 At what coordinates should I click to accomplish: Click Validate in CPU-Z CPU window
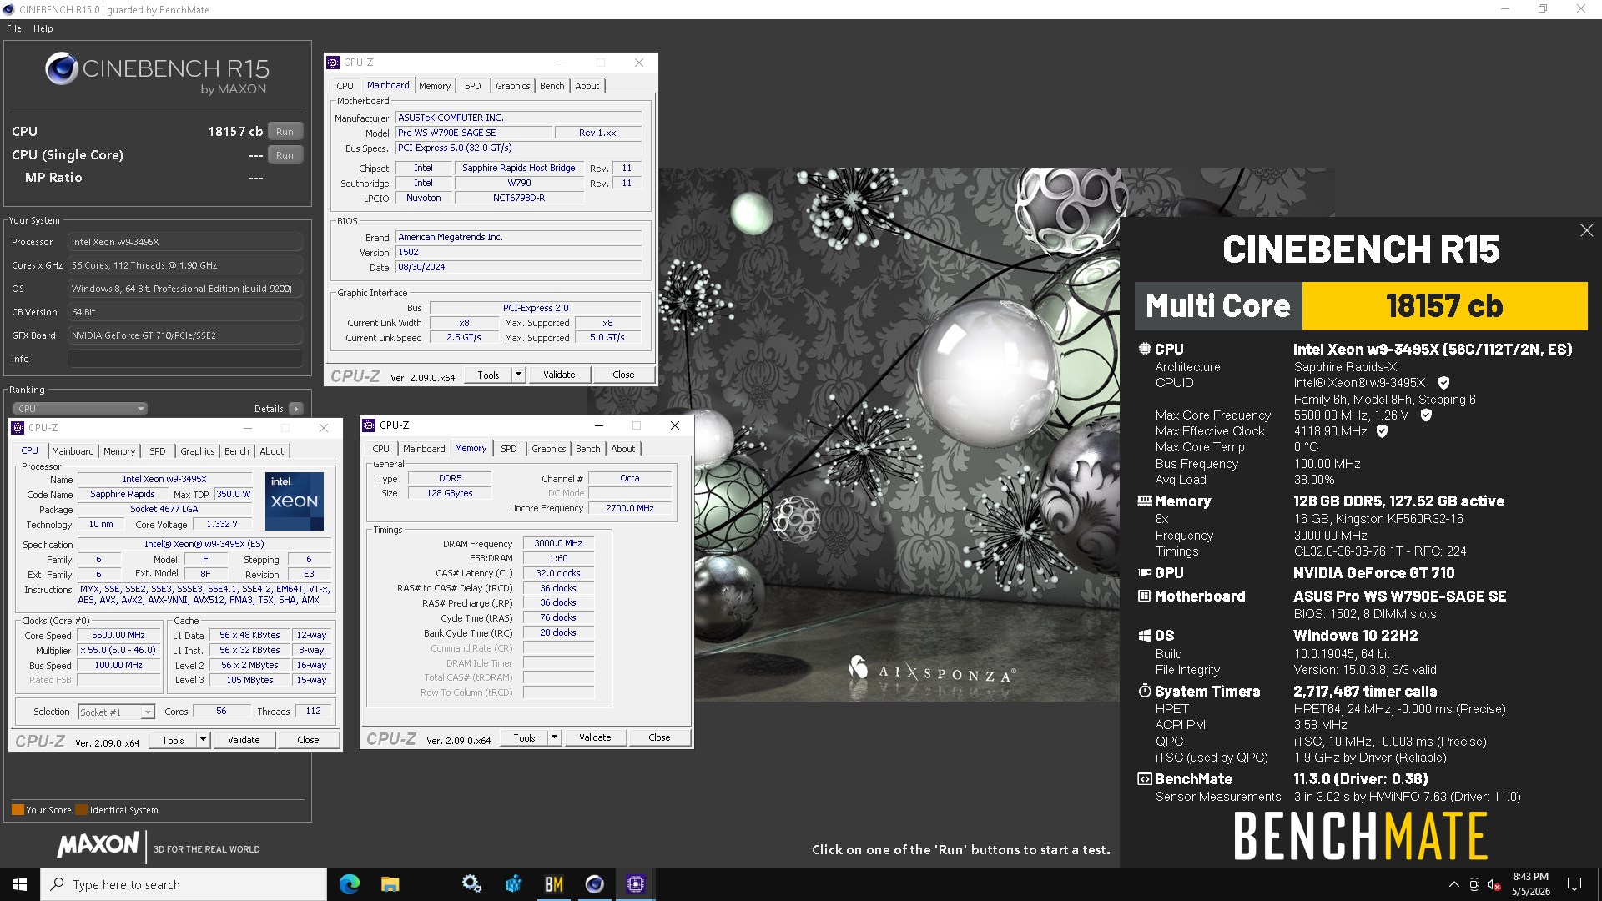[x=244, y=740]
